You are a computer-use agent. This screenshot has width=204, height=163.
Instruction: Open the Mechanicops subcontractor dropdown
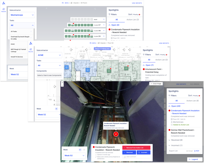coord(22,15)
